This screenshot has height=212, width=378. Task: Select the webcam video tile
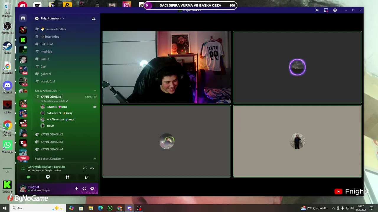coord(167,67)
